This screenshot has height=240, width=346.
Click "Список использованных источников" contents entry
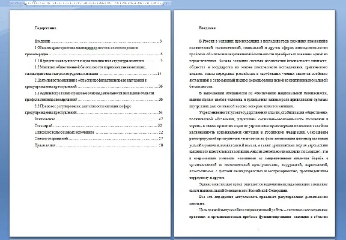(99, 132)
